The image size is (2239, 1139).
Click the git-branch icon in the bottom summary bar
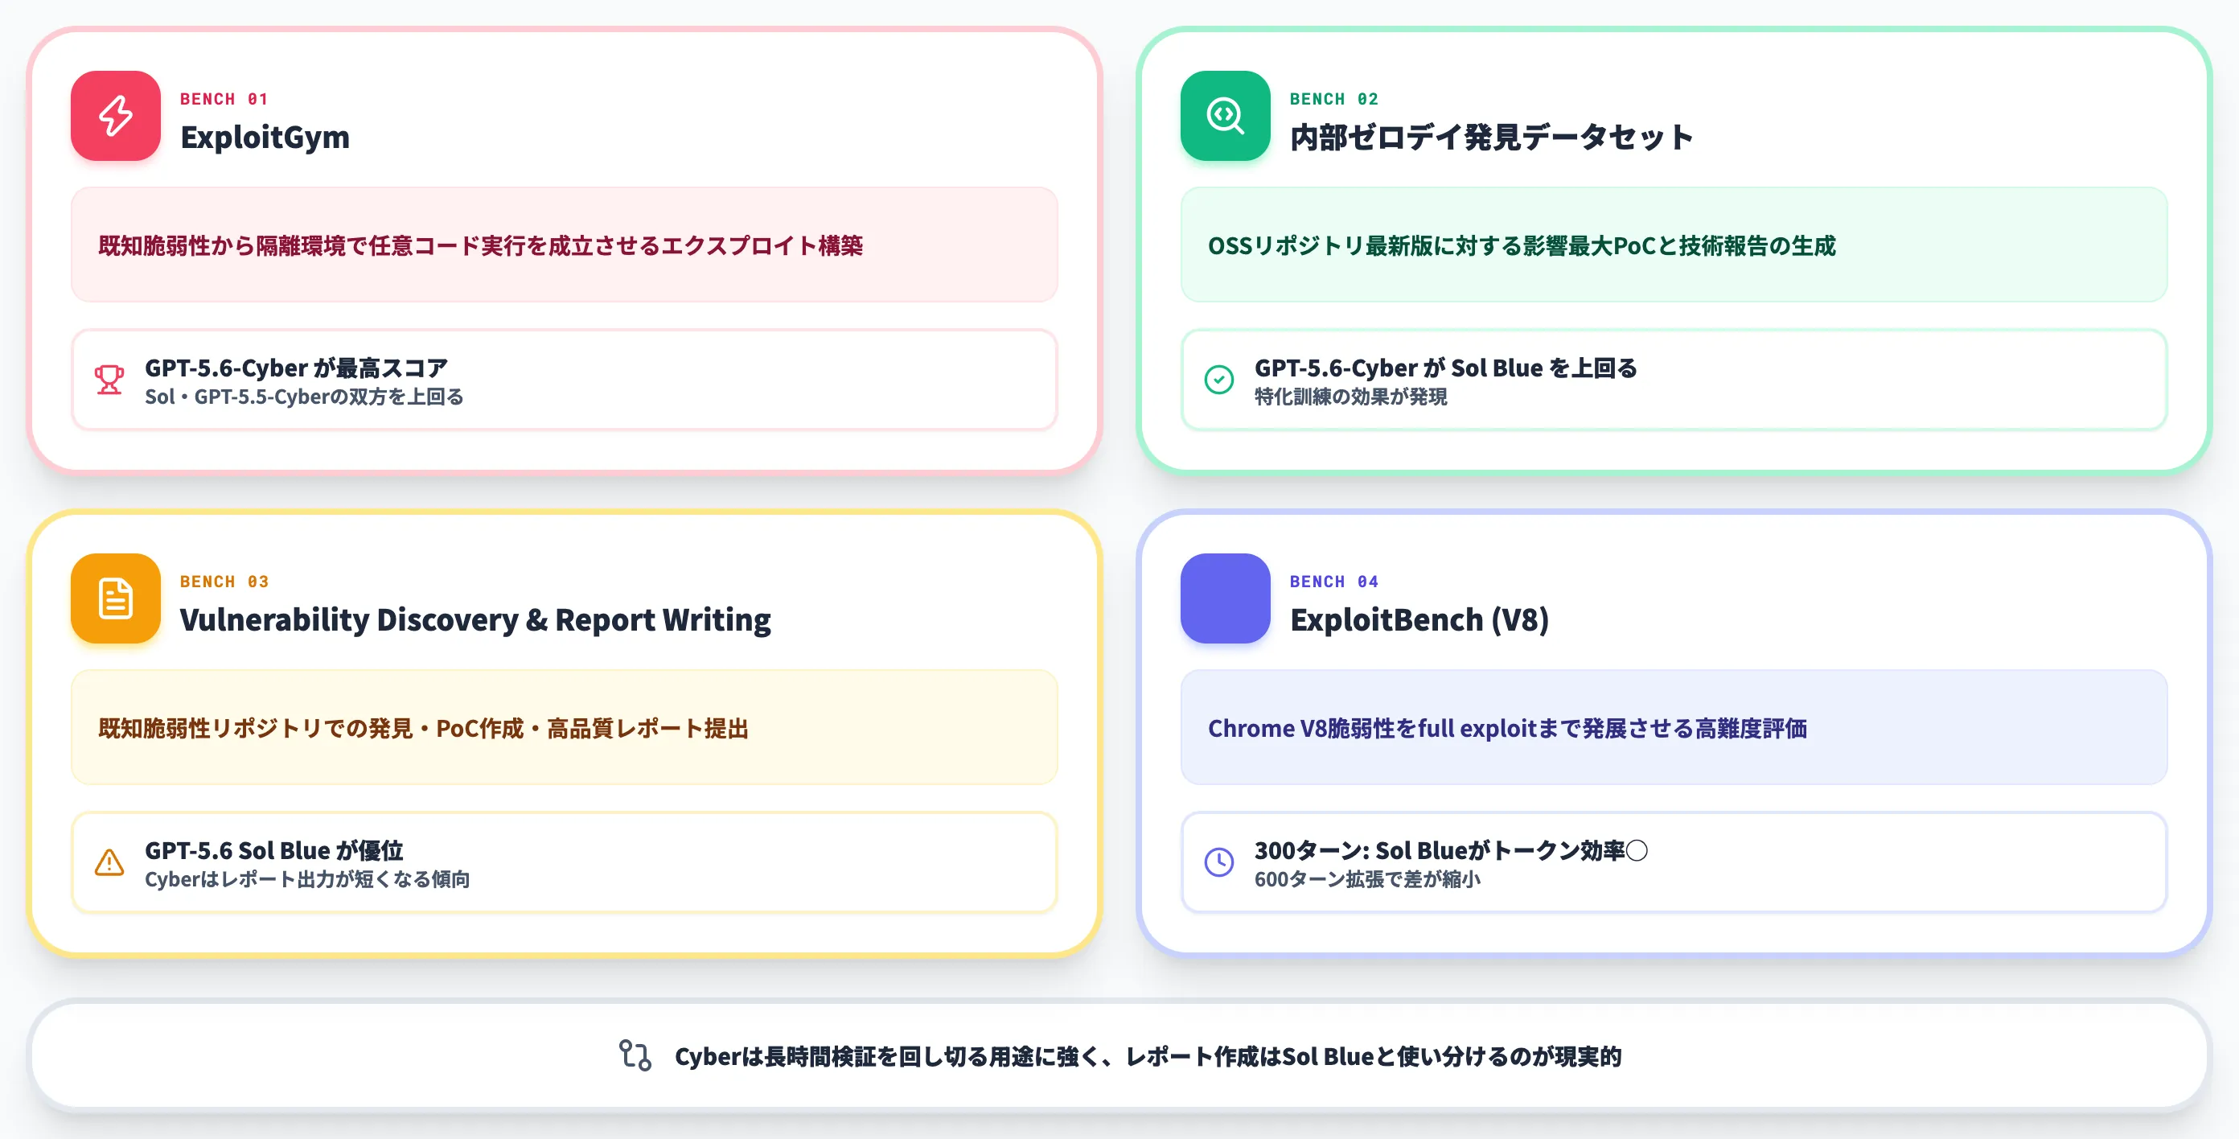[x=635, y=1055]
